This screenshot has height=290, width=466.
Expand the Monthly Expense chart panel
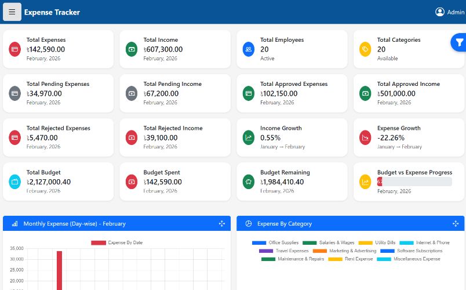click(222, 224)
